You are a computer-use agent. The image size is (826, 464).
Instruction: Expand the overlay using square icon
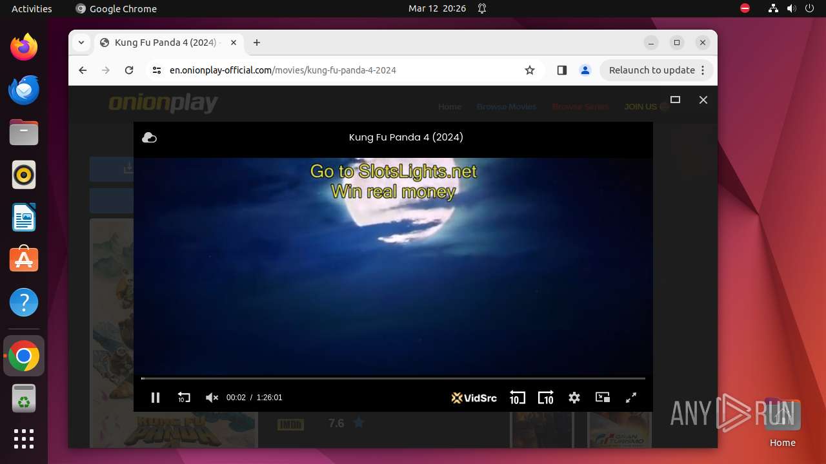(x=676, y=100)
